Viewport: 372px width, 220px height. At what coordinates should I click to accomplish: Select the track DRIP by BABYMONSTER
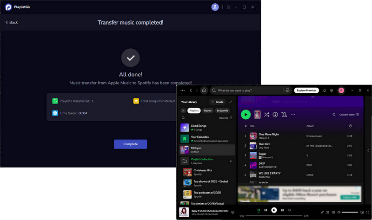coord(301,165)
